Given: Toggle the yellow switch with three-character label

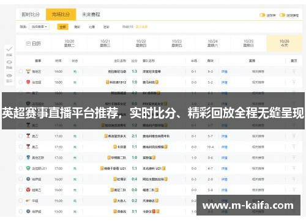Looking at the screenshot, I should (262, 15).
